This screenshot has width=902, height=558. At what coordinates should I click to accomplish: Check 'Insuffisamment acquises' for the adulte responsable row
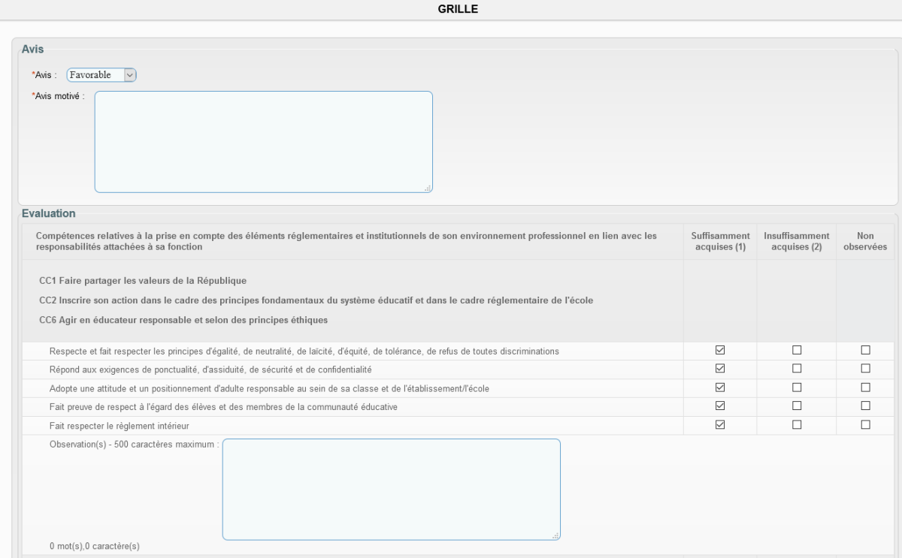(797, 388)
